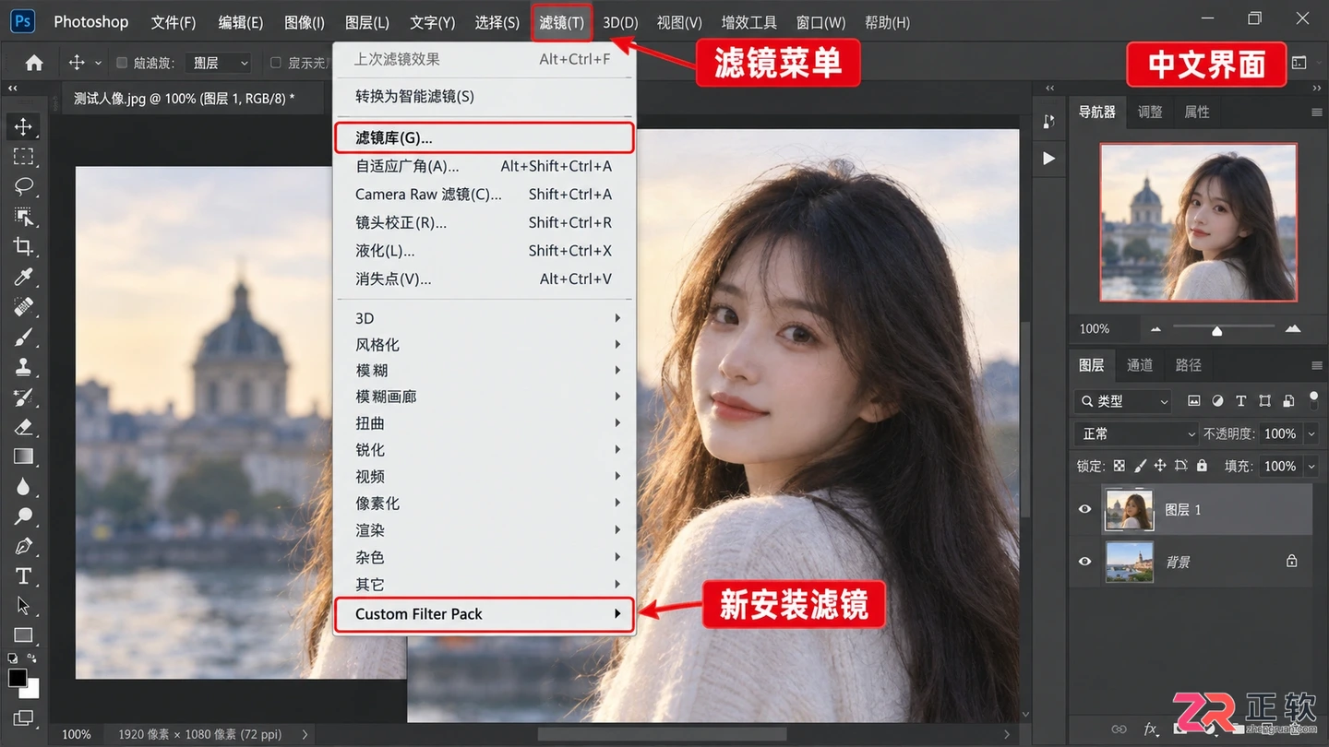Toggle the show transform controls checkbox
Viewport: 1329px width, 747px height.
[x=275, y=63]
